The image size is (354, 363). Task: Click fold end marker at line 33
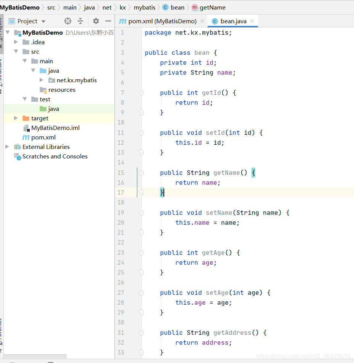coord(141,352)
